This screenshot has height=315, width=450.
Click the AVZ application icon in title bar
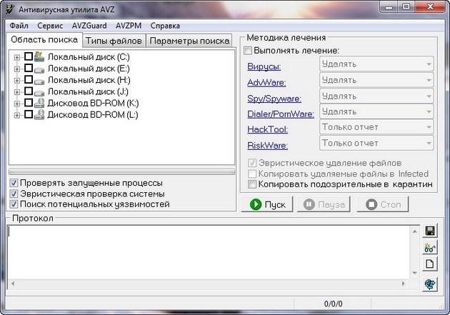coord(10,9)
